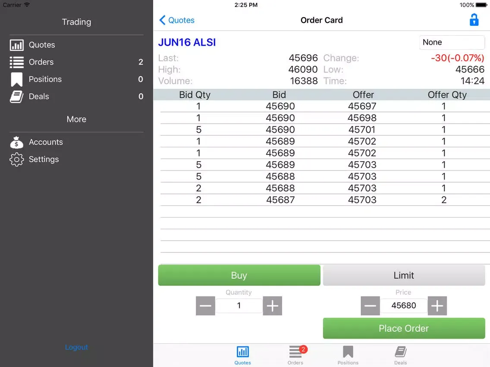Click the Offer Qty 2 on last row
Image resolution: width=490 pixels, height=367 pixels.
click(x=444, y=200)
